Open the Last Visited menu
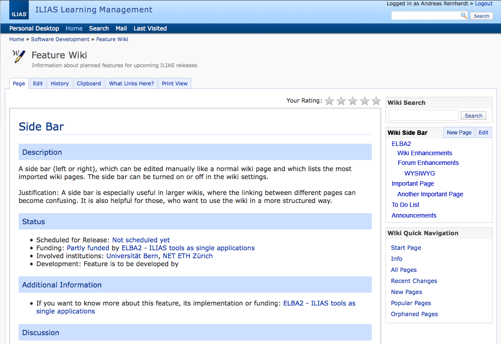Image resolution: width=501 pixels, height=344 pixels. (x=150, y=28)
